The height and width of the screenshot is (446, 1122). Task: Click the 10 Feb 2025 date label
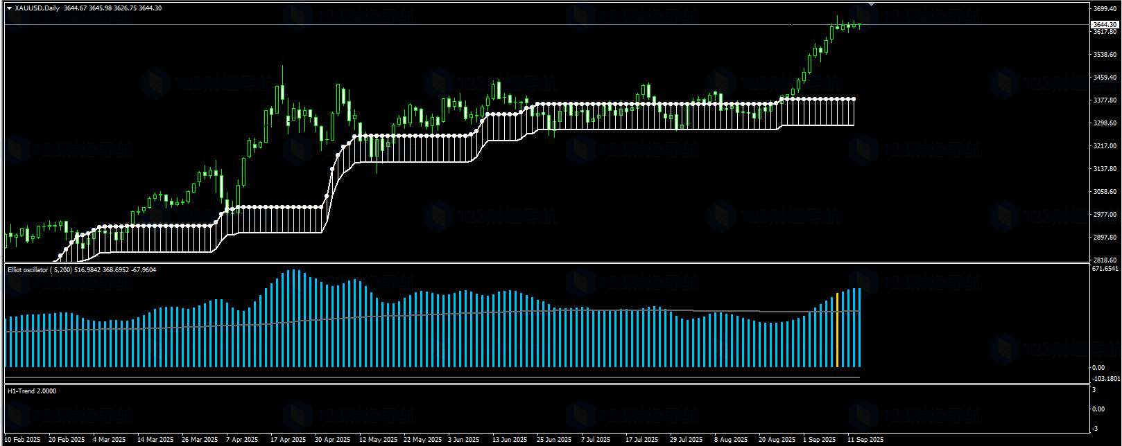tap(22, 440)
